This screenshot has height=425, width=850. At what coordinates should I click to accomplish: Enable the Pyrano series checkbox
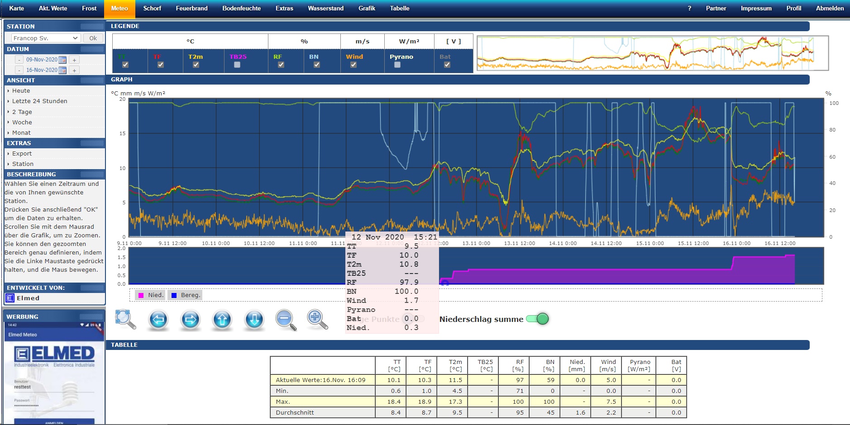click(x=397, y=65)
